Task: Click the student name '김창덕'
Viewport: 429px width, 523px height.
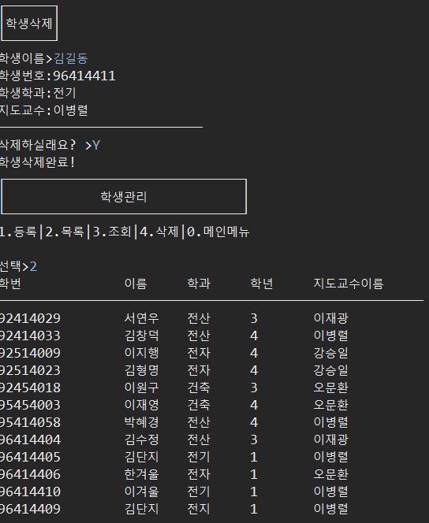Action: 141,336
